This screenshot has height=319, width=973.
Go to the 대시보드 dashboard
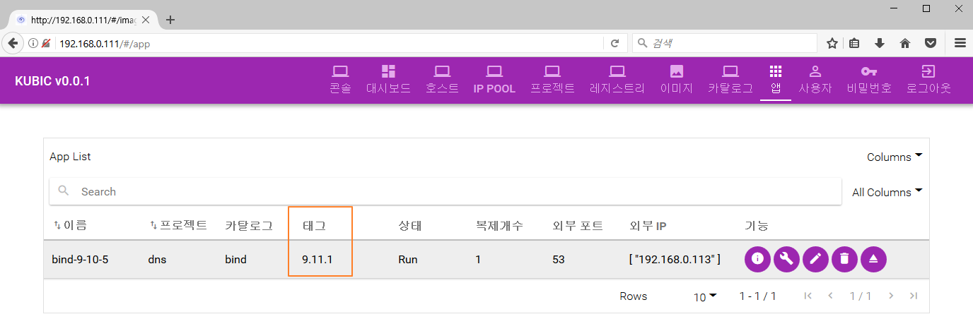388,80
